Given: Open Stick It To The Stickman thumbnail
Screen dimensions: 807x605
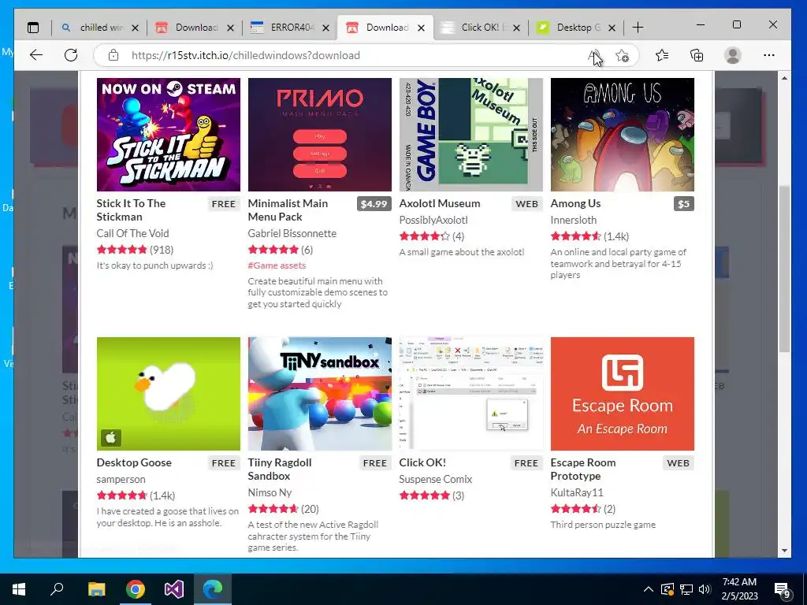Looking at the screenshot, I should [x=169, y=135].
